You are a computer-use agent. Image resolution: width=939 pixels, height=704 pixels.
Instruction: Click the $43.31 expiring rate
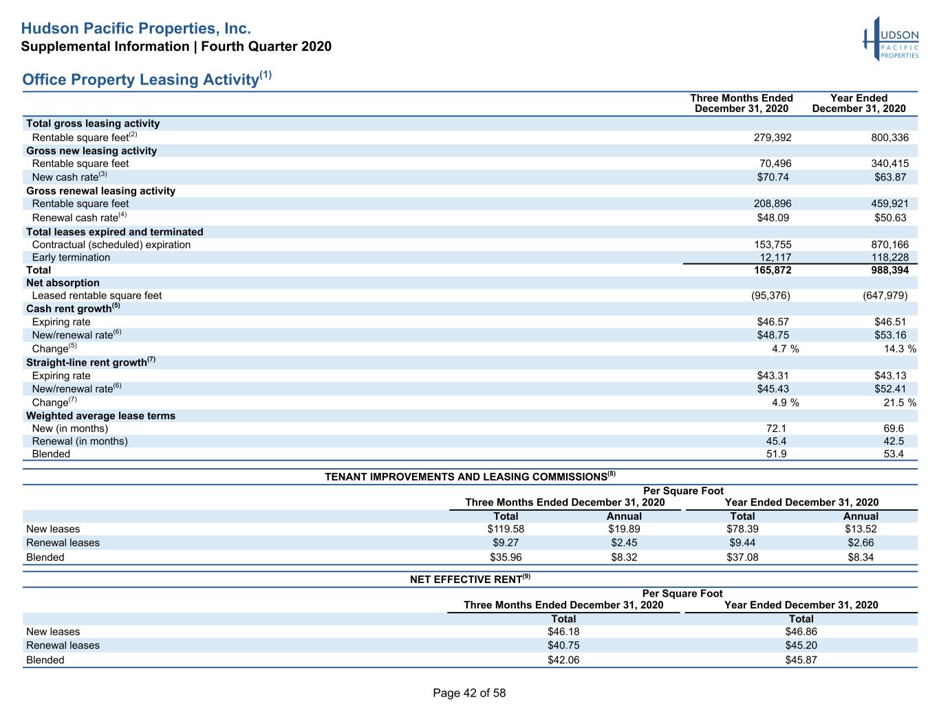point(773,375)
